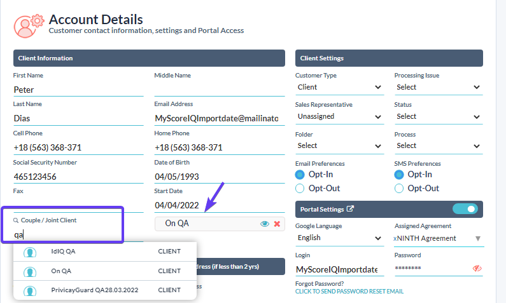Click to send password reset email link
Image resolution: width=506 pixels, height=303 pixels.
(x=349, y=292)
